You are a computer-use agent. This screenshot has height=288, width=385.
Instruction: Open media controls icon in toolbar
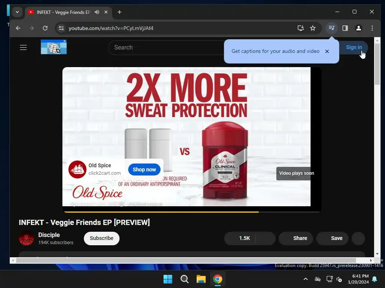(332, 28)
